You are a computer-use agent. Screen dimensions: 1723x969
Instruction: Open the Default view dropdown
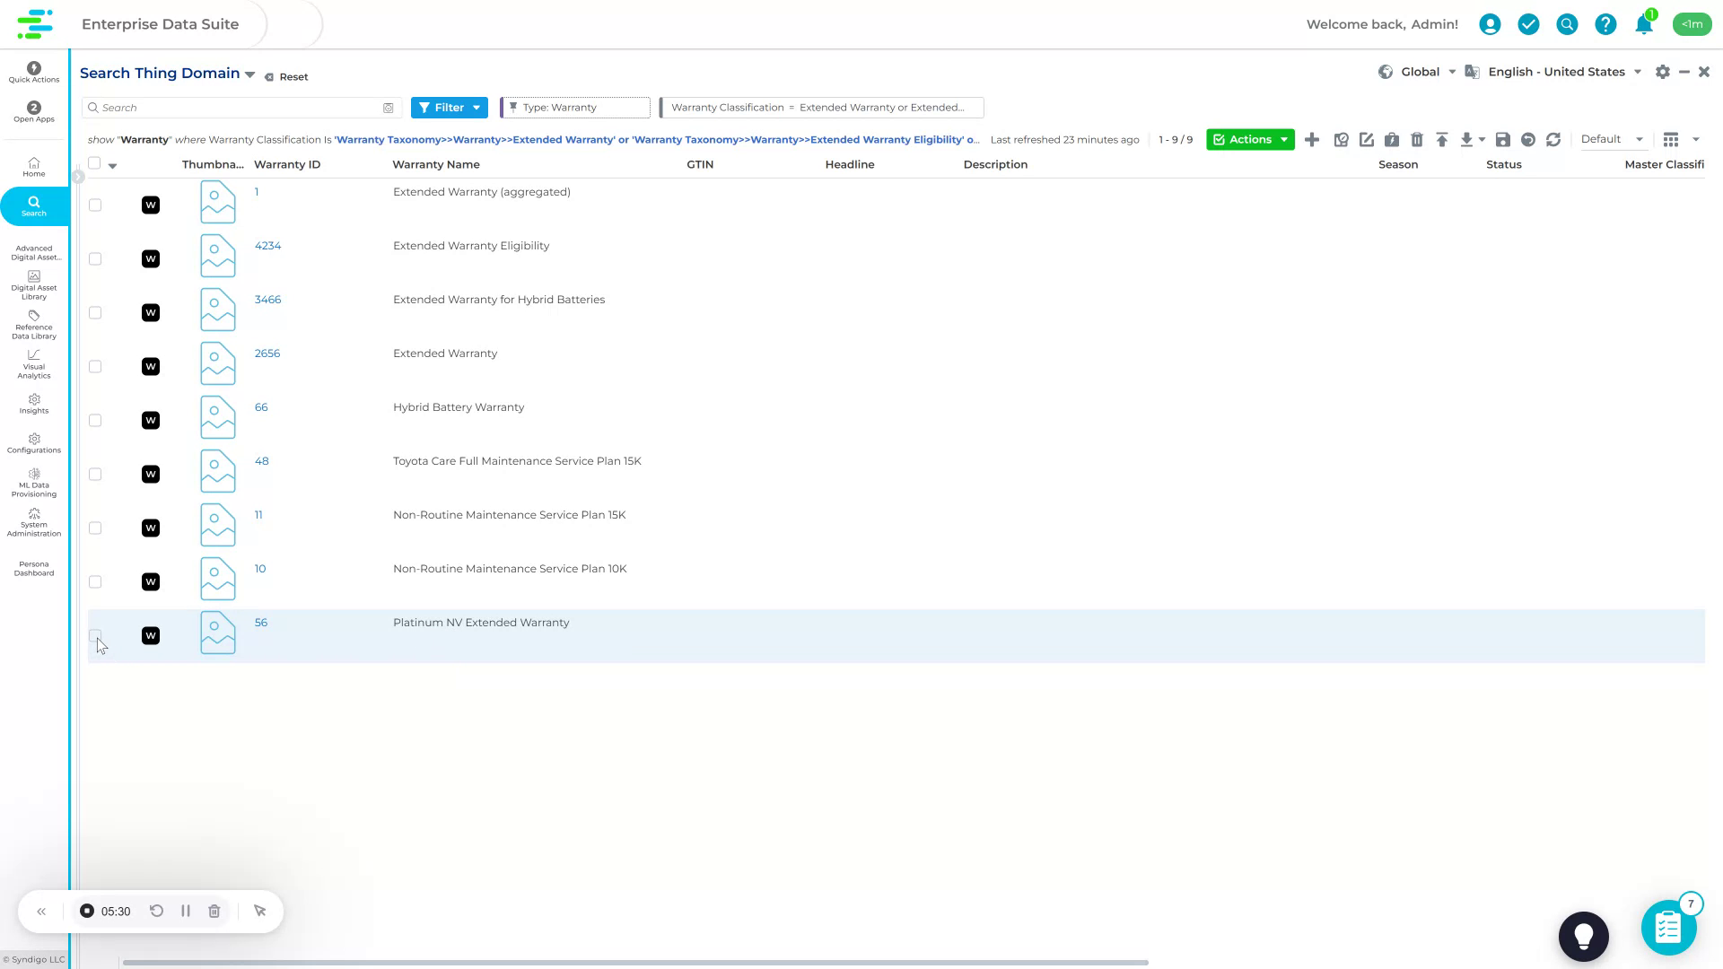click(1611, 139)
